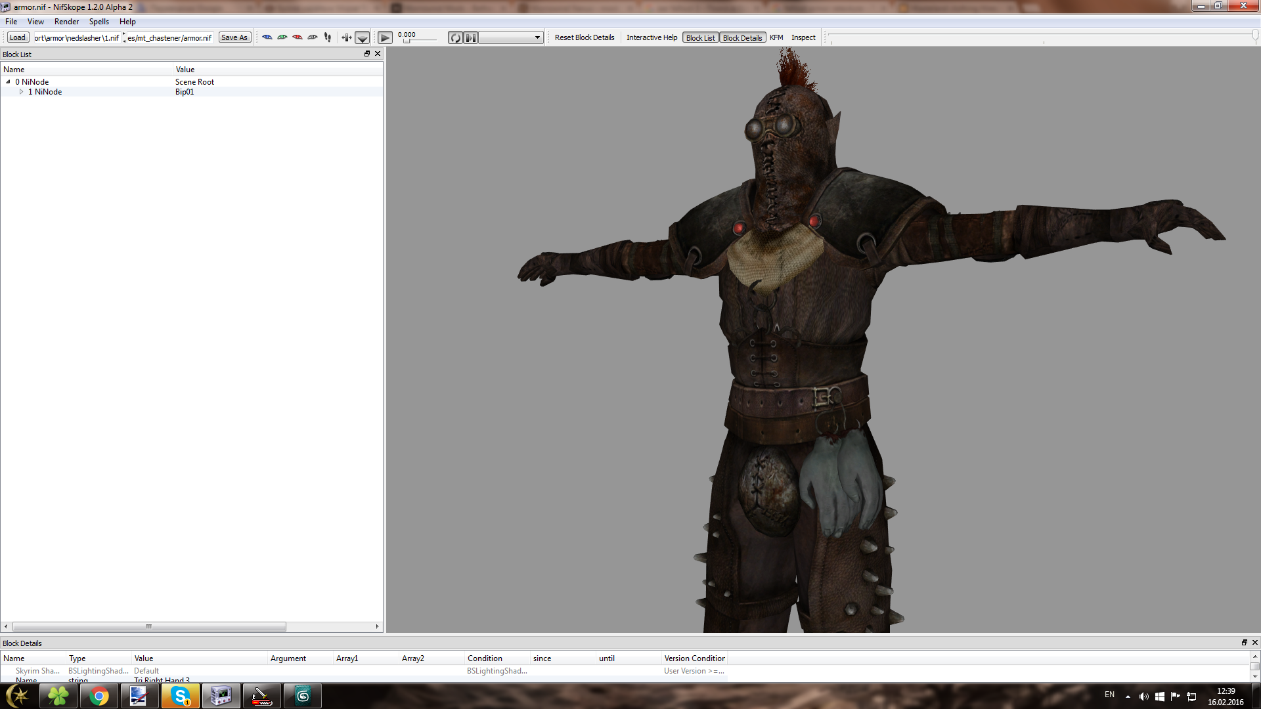Image resolution: width=1261 pixels, height=709 pixels.
Task: Click the red eye Side view icon
Action: point(298,37)
